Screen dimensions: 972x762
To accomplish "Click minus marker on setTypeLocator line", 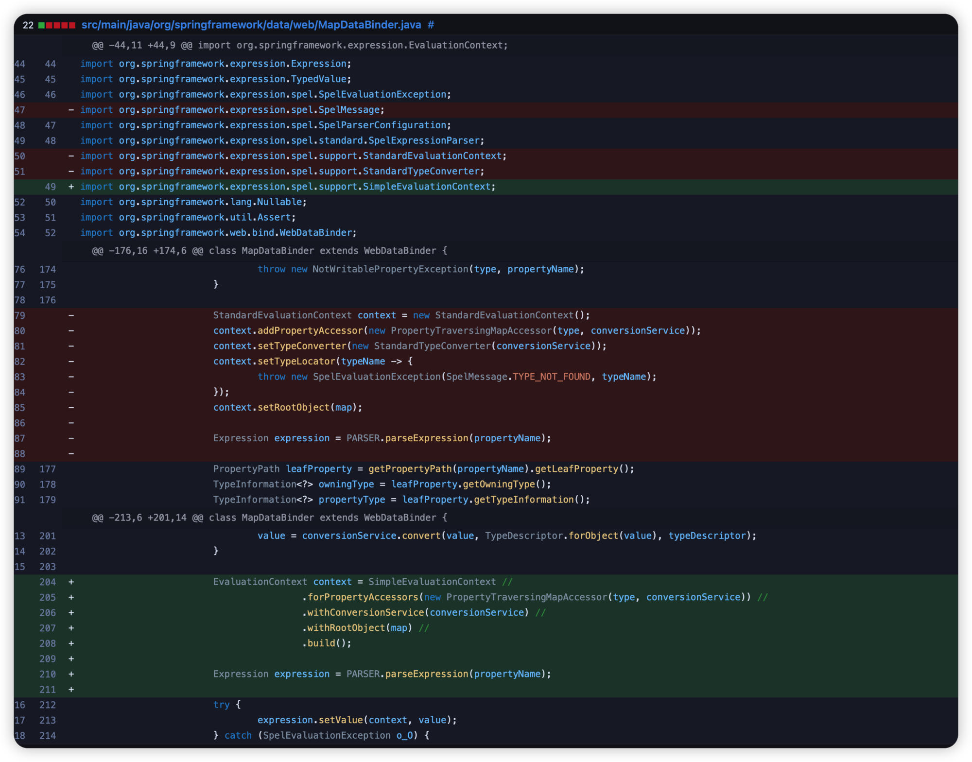I will coord(71,361).
